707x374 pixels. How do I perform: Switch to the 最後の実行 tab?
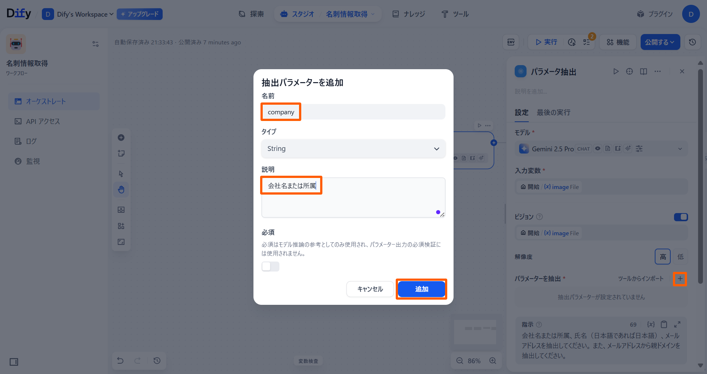(x=553, y=112)
